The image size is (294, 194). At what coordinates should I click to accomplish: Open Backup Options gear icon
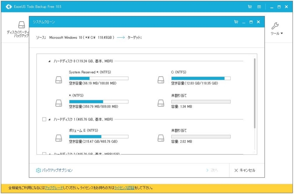click(38, 170)
